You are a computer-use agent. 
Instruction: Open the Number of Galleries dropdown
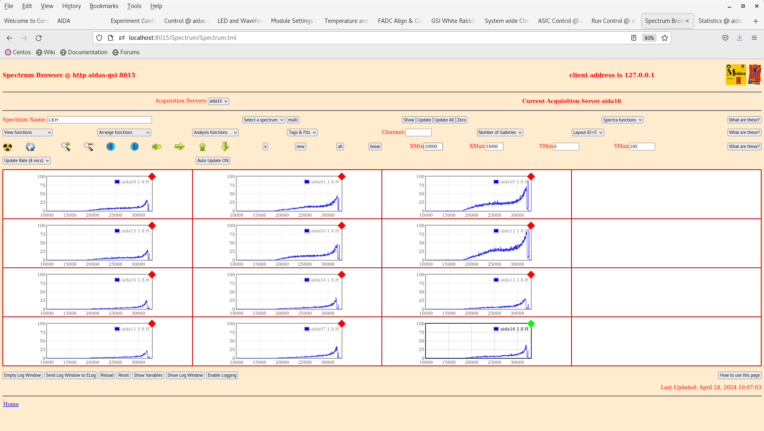(x=500, y=132)
